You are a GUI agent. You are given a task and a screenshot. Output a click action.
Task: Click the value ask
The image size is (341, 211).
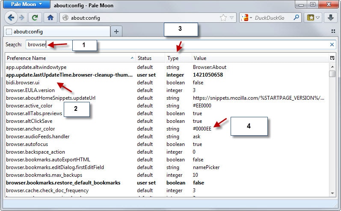click(x=196, y=137)
